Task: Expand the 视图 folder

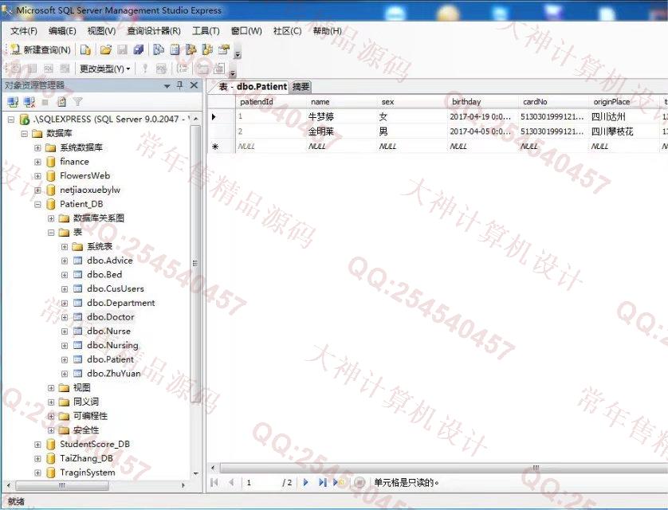Action: pyautogui.click(x=51, y=388)
